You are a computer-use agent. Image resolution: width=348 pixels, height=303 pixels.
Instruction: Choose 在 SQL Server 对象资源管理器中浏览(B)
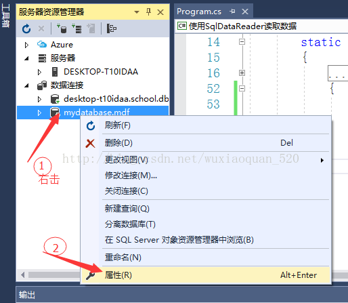[205, 240]
